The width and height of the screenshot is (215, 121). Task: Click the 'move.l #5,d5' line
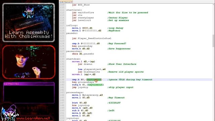point(81,116)
